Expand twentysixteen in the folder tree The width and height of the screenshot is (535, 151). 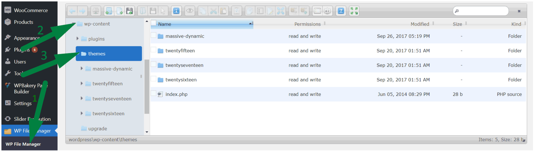click(x=82, y=113)
